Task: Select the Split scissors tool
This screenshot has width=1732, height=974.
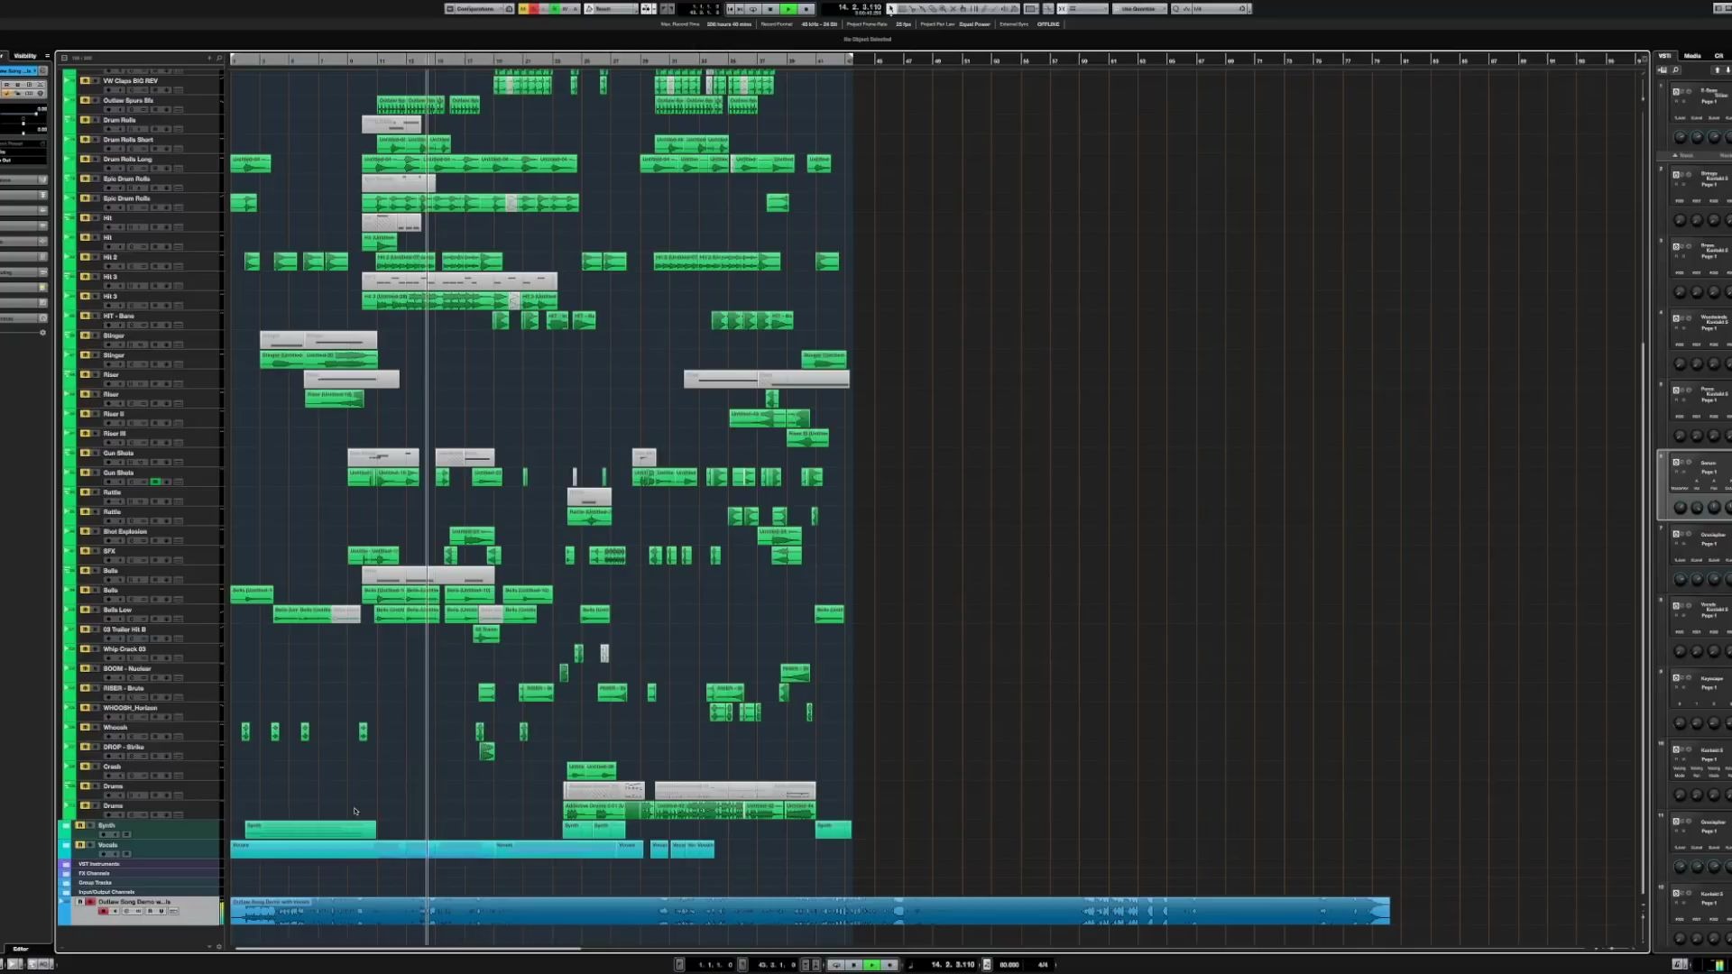Action: [x=912, y=9]
